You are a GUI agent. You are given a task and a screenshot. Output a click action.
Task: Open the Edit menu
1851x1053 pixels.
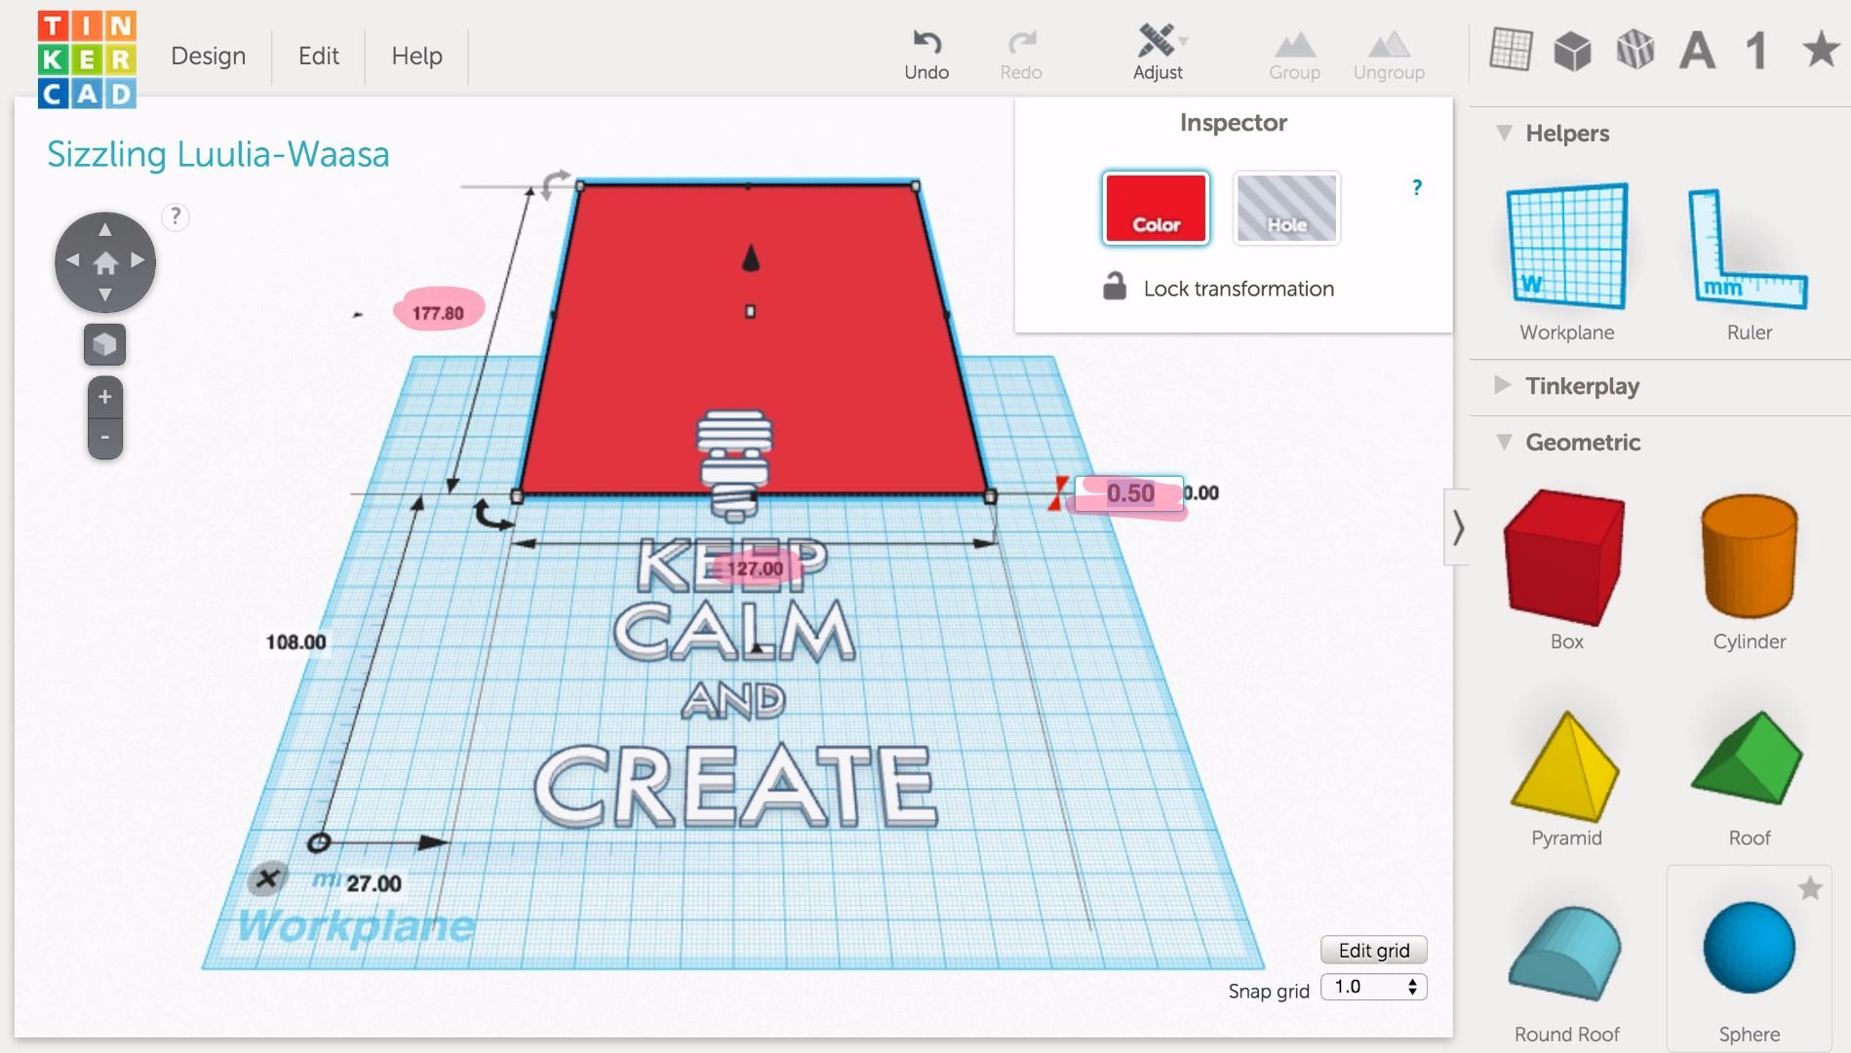[x=317, y=56]
